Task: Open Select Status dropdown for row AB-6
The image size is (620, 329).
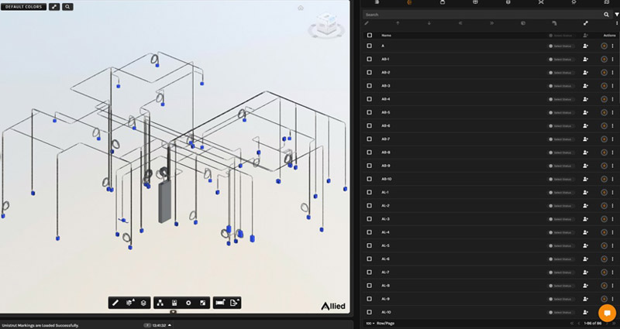Action: coord(560,126)
